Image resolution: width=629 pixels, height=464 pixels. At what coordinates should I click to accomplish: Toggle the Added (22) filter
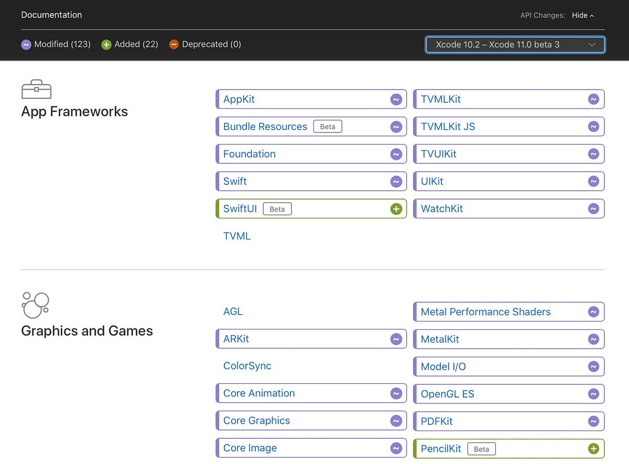[x=130, y=45]
